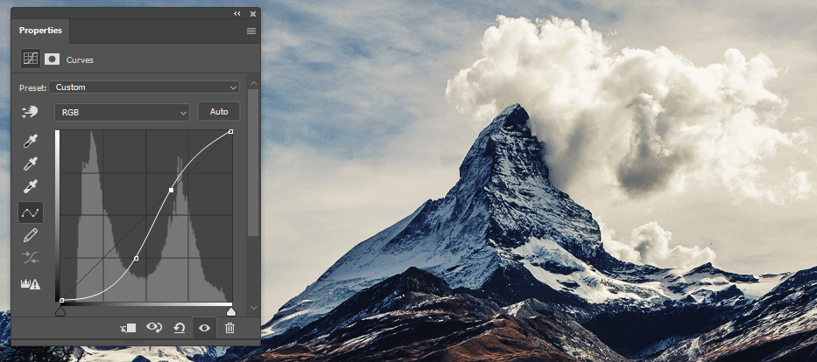This screenshot has width=817, height=362.
Task: Pick the black point eyedropper
Action: (x=31, y=141)
